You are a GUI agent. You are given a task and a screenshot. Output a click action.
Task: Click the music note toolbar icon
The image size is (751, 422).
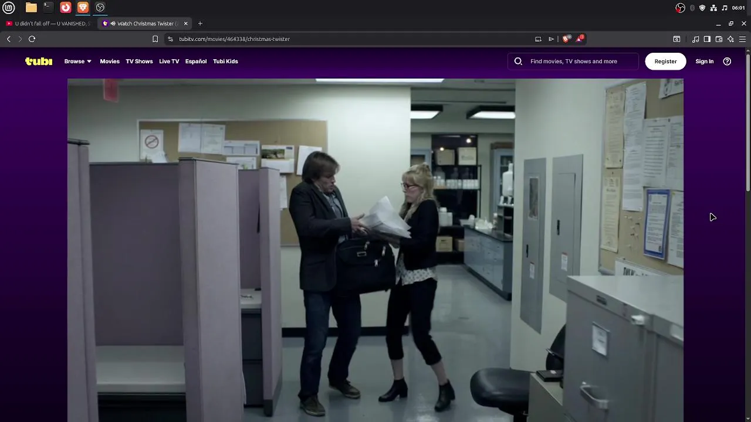tap(695, 39)
